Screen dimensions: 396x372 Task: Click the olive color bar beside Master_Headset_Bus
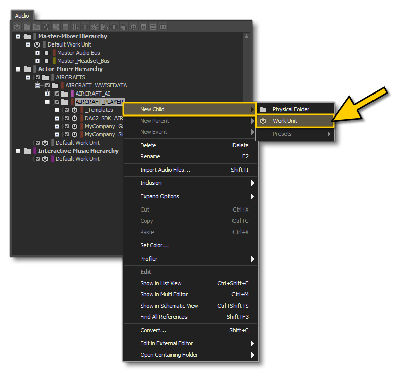point(54,61)
